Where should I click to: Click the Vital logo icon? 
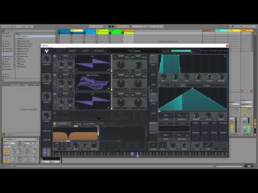click(x=46, y=51)
